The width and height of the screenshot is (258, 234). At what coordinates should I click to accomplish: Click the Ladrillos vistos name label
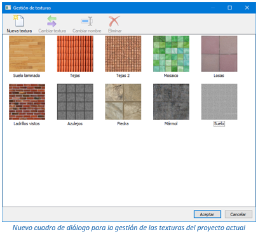point(27,123)
